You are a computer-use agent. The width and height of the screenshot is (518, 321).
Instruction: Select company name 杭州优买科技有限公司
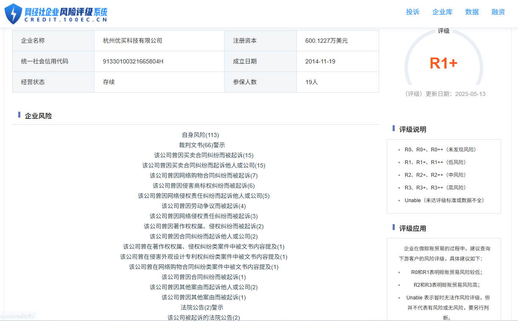pos(133,41)
